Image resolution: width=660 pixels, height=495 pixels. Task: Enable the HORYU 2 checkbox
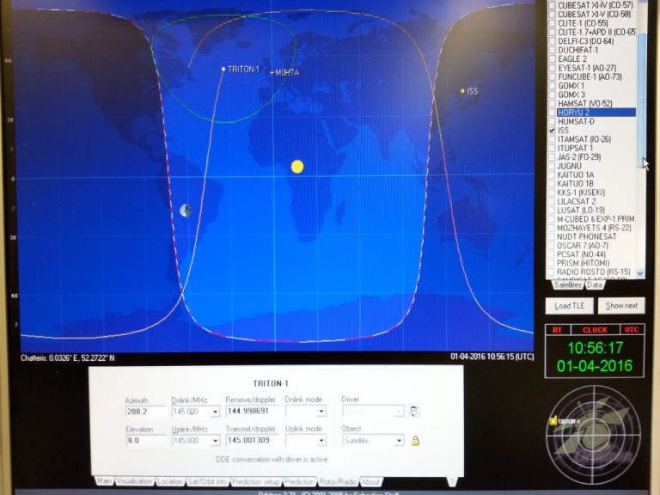click(552, 113)
